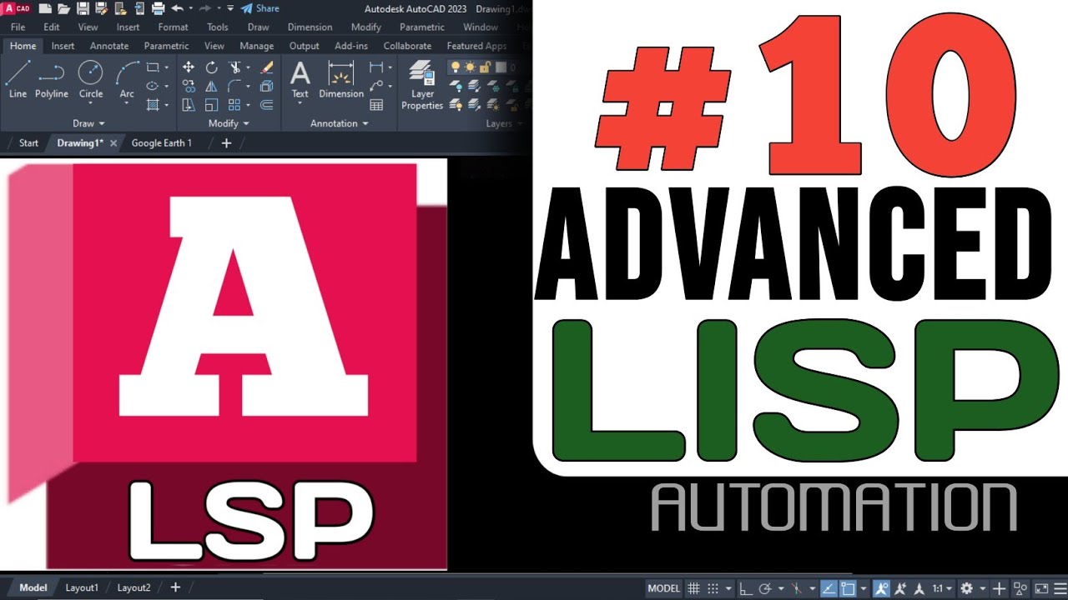Add a new drawing tab with plus
Image resolution: width=1068 pixels, height=600 pixels.
coord(226,142)
